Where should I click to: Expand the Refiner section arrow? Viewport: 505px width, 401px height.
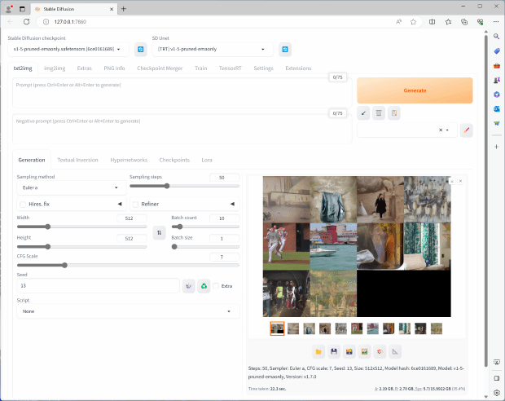(232, 204)
